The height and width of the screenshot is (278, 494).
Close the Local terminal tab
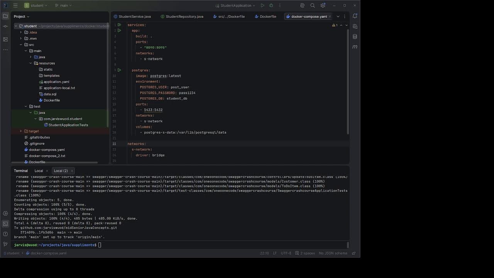click(x=47, y=171)
